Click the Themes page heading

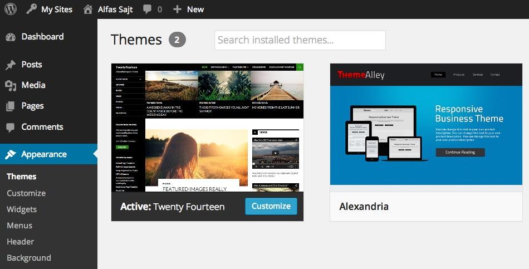(x=136, y=40)
